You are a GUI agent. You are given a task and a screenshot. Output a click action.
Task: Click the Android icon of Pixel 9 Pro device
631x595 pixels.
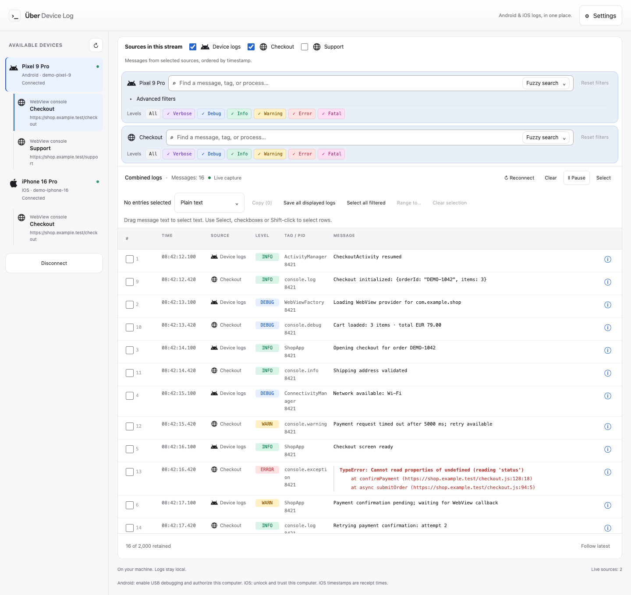[14, 67]
